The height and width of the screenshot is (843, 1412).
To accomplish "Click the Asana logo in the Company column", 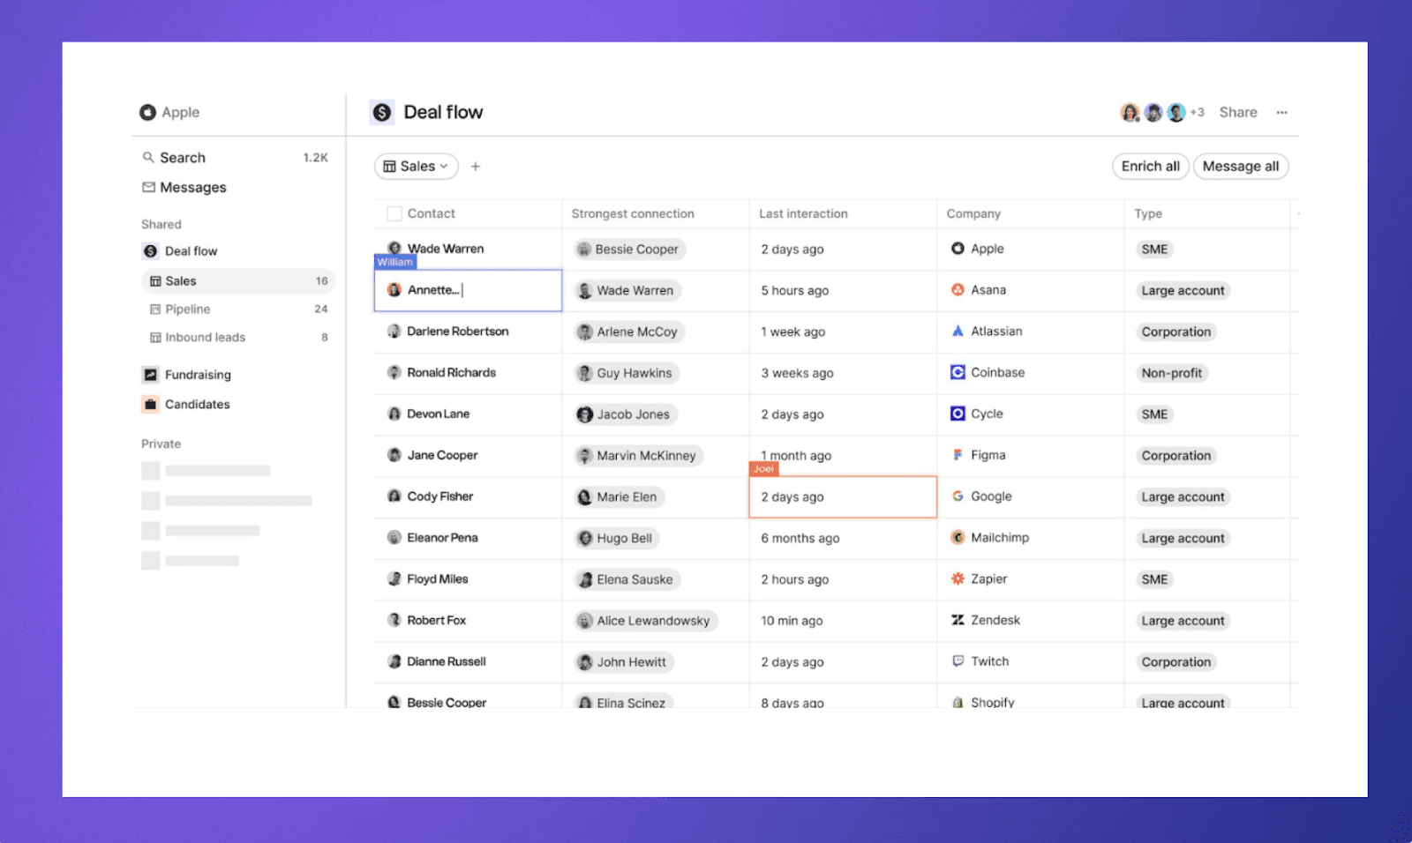I will pos(958,290).
